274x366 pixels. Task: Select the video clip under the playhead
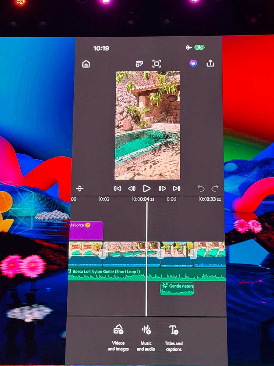[132, 254]
